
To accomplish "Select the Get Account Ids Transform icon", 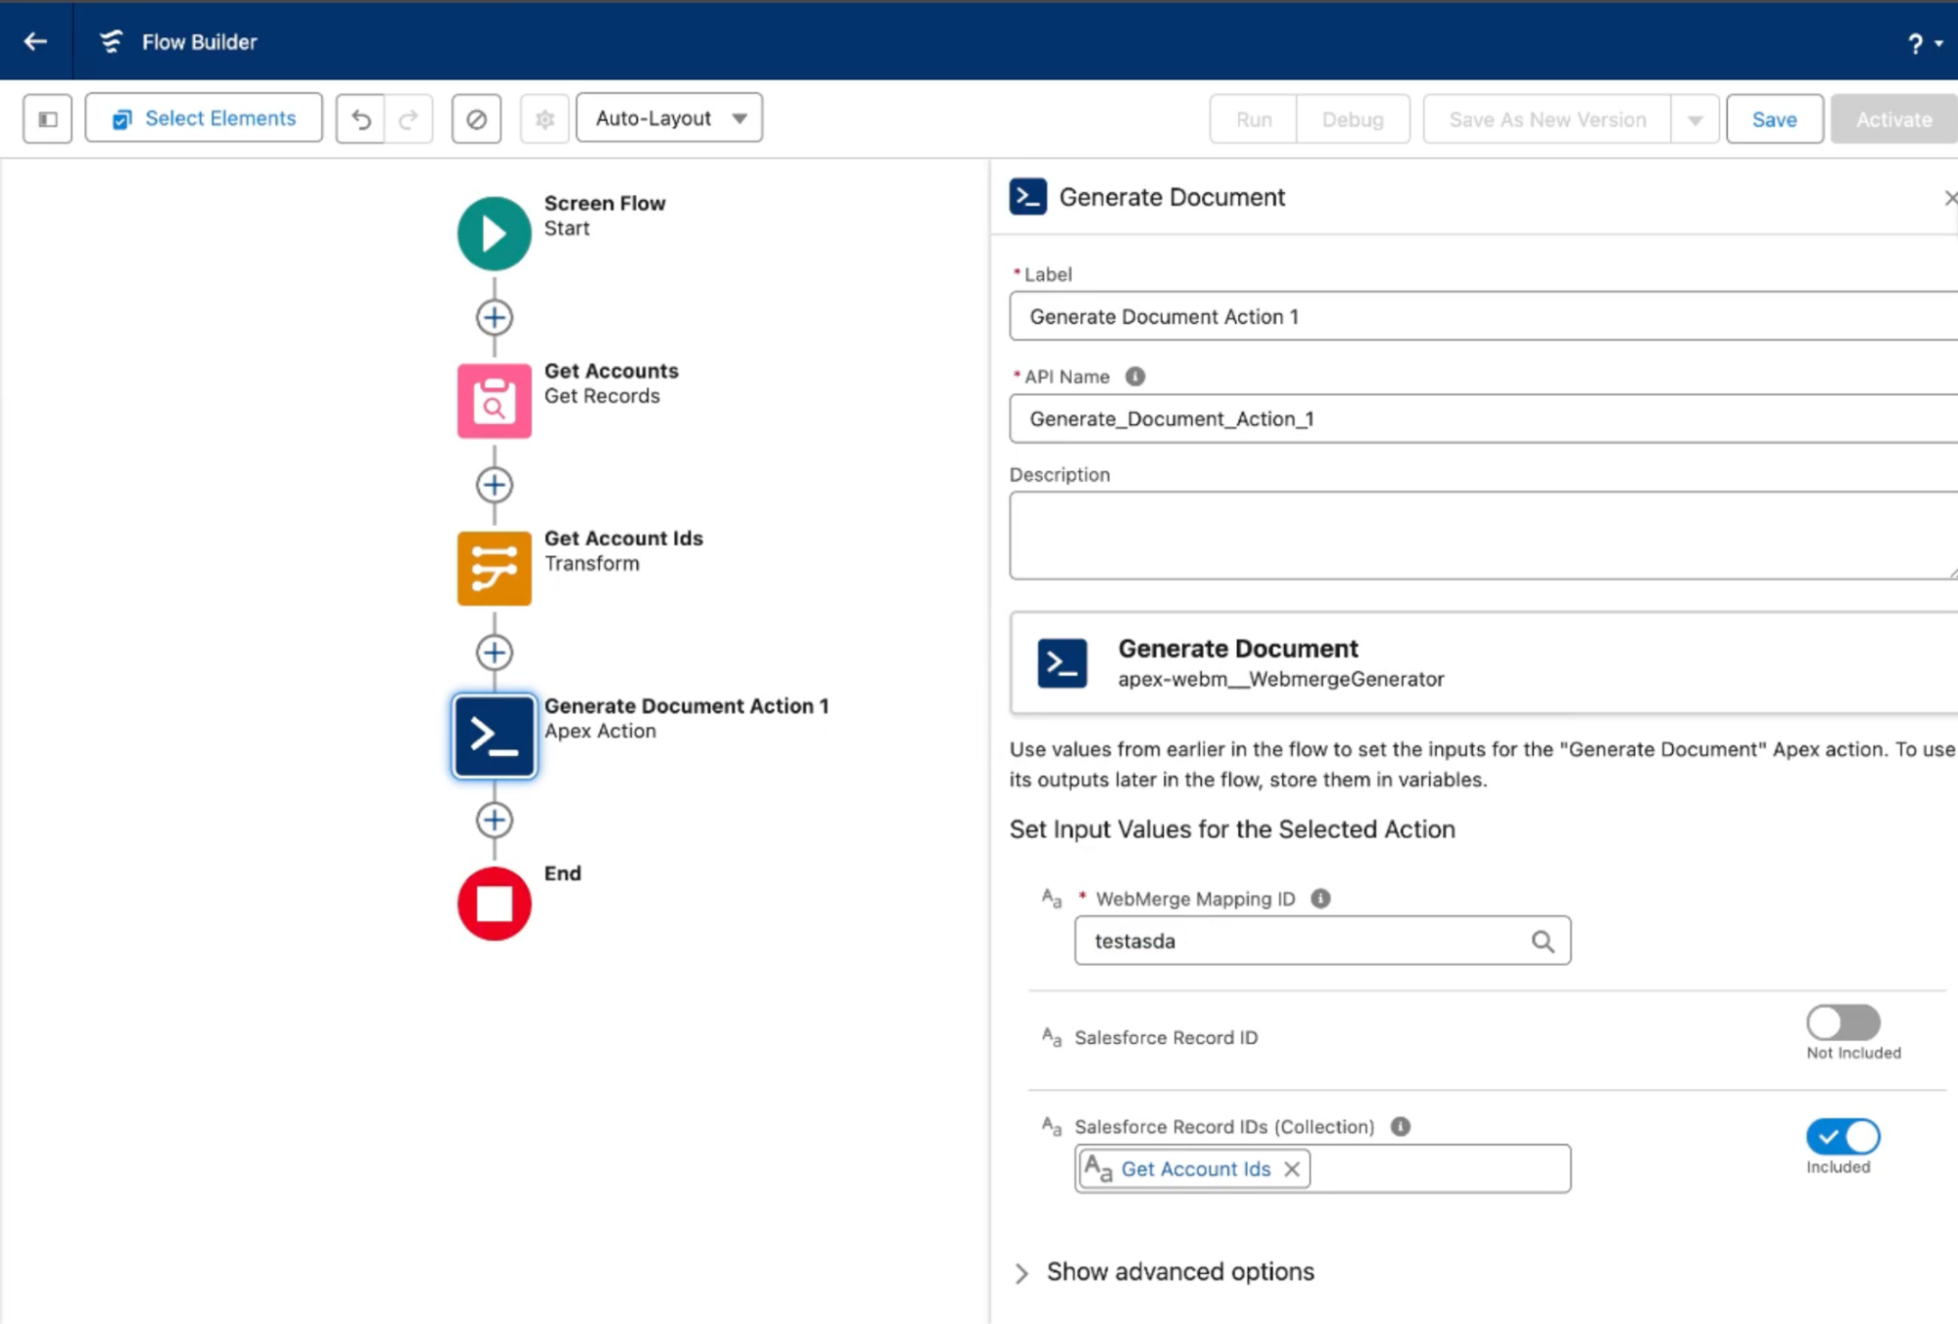I will pos(494,568).
